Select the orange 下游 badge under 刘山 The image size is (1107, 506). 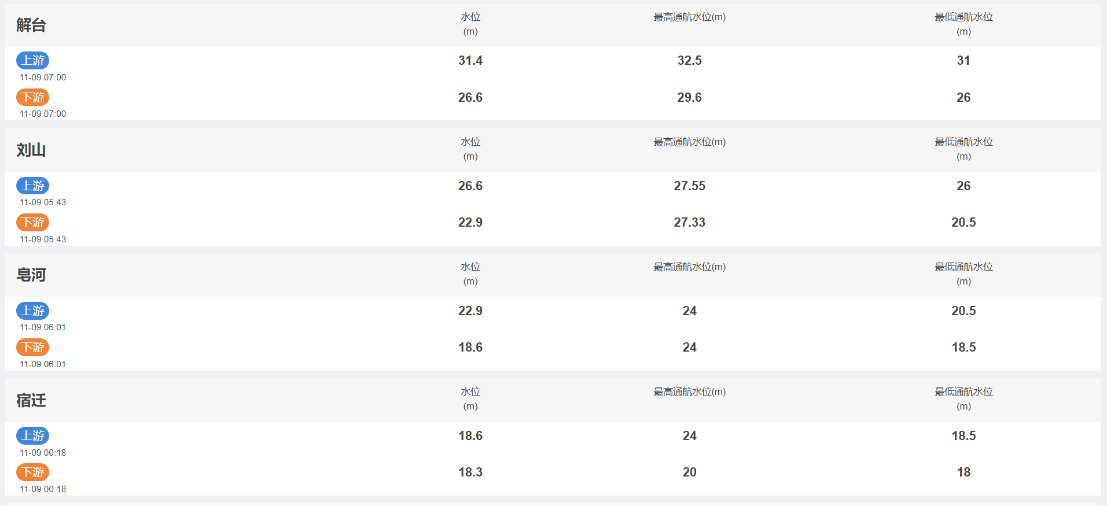pyautogui.click(x=33, y=222)
